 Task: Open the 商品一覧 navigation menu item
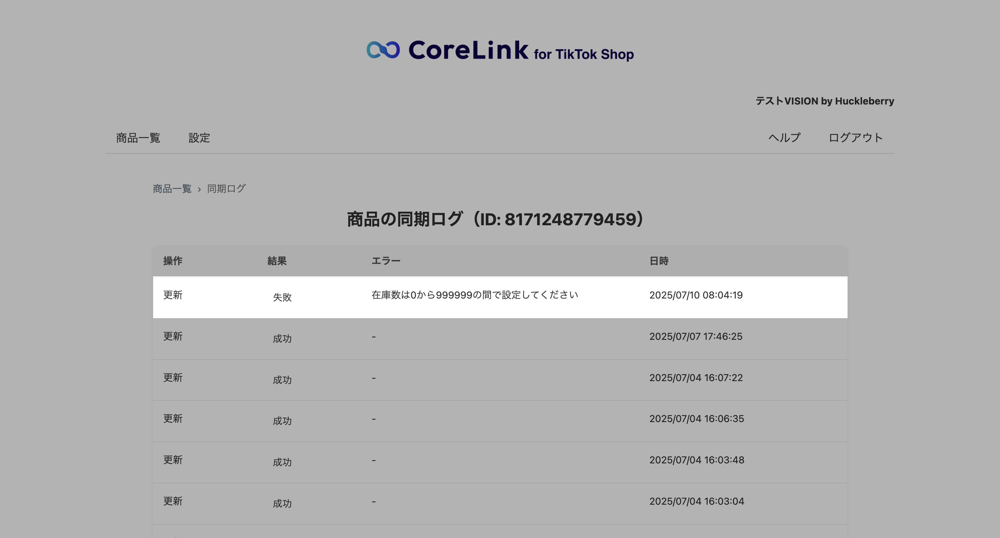tap(138, 138)
